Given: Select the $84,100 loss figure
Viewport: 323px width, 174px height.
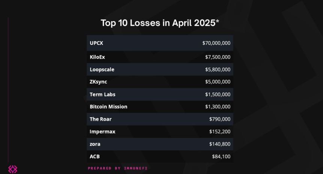Looking at the screenshot, I should click(221, 156).
